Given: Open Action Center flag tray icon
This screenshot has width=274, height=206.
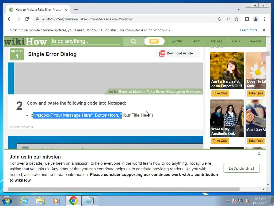Looking at the screenshot, I should [234, 201].
